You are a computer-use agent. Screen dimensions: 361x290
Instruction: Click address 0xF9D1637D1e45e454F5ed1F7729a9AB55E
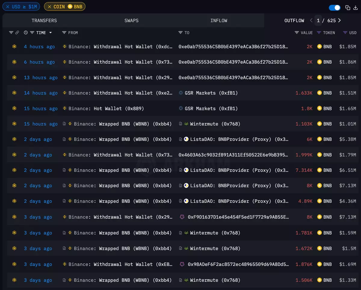238,217
